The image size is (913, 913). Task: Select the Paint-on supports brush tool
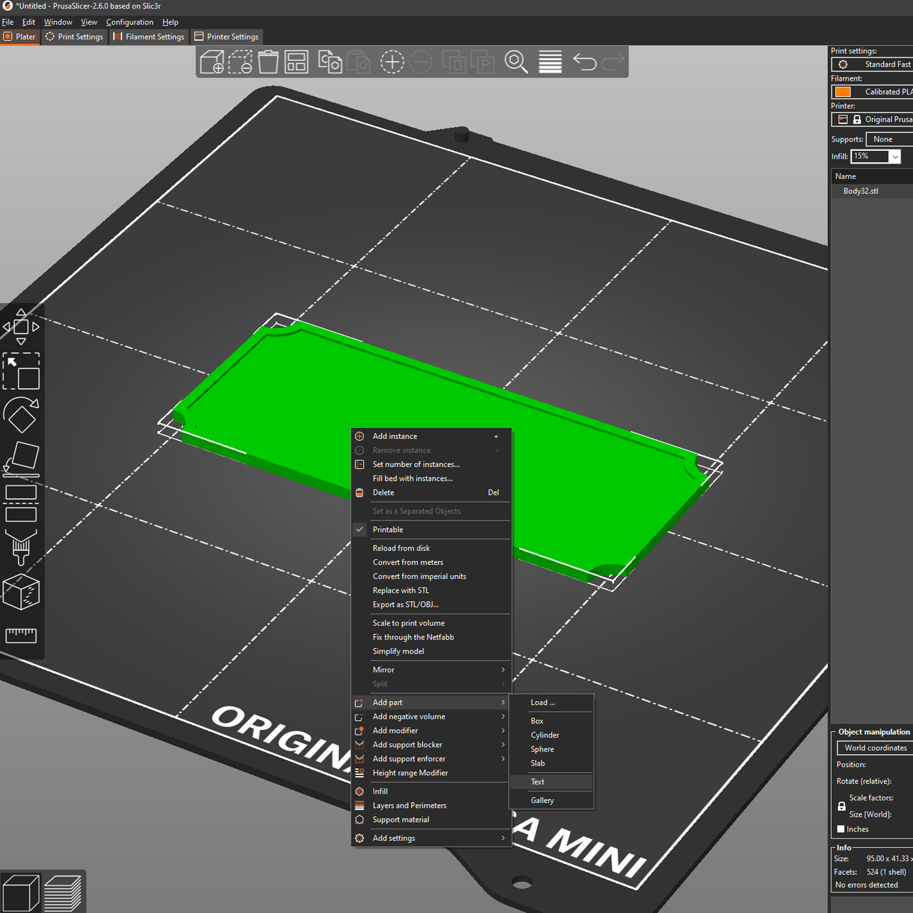(x=21, y=547)
